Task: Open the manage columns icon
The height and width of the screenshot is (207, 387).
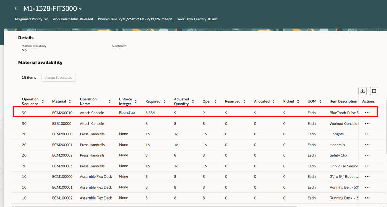Action: click(x=374, y=91)
